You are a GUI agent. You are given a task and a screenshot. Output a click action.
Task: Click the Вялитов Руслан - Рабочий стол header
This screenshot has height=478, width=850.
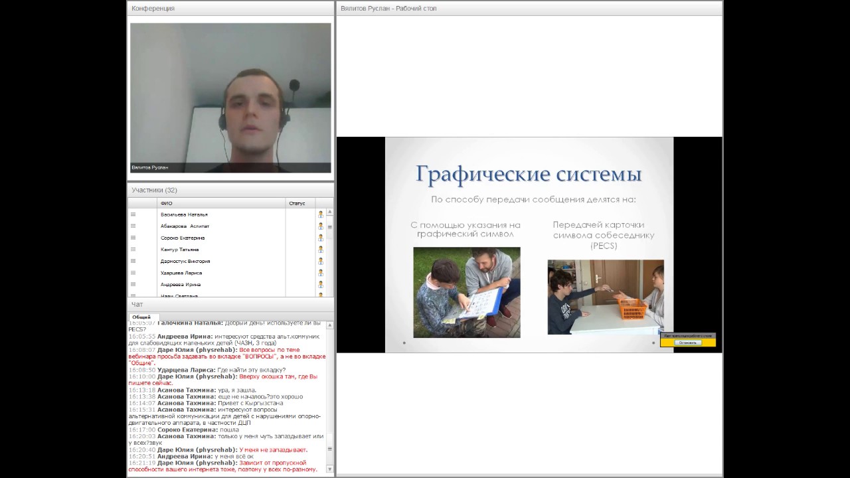tap(529, 8)
